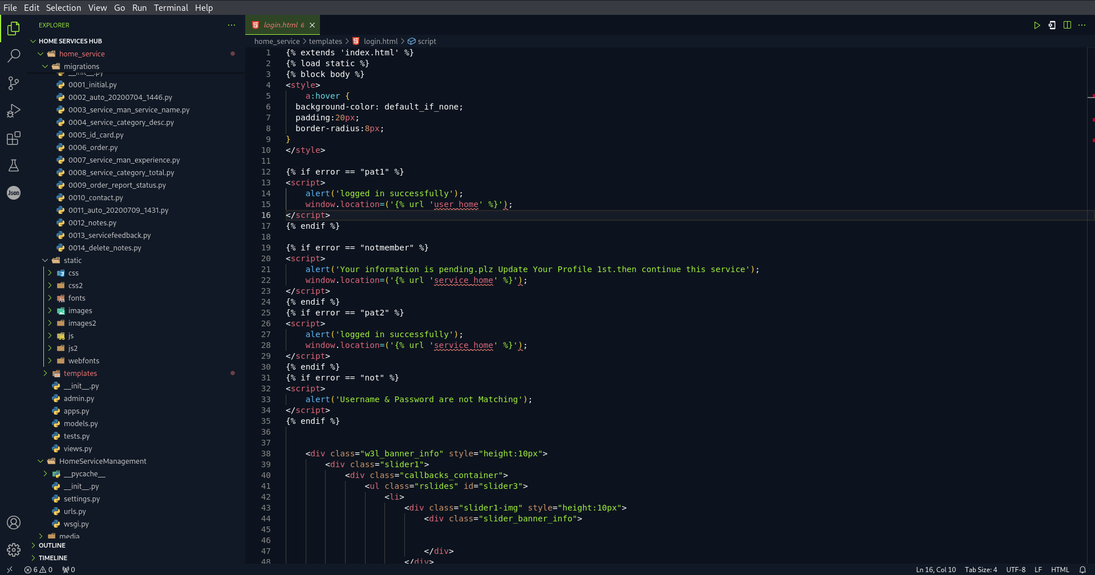Viewport: 1095px width, 575px height.
Task: Click line 19 'notmember' condition in editor
Action: click(x=357, y=248)
